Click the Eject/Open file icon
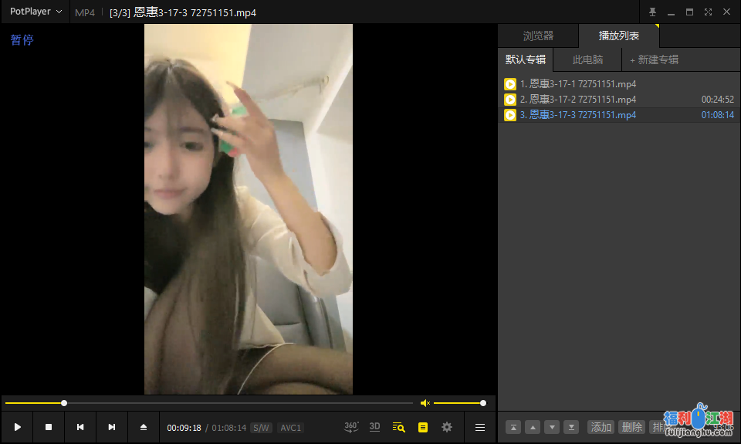 pos(144,427)
